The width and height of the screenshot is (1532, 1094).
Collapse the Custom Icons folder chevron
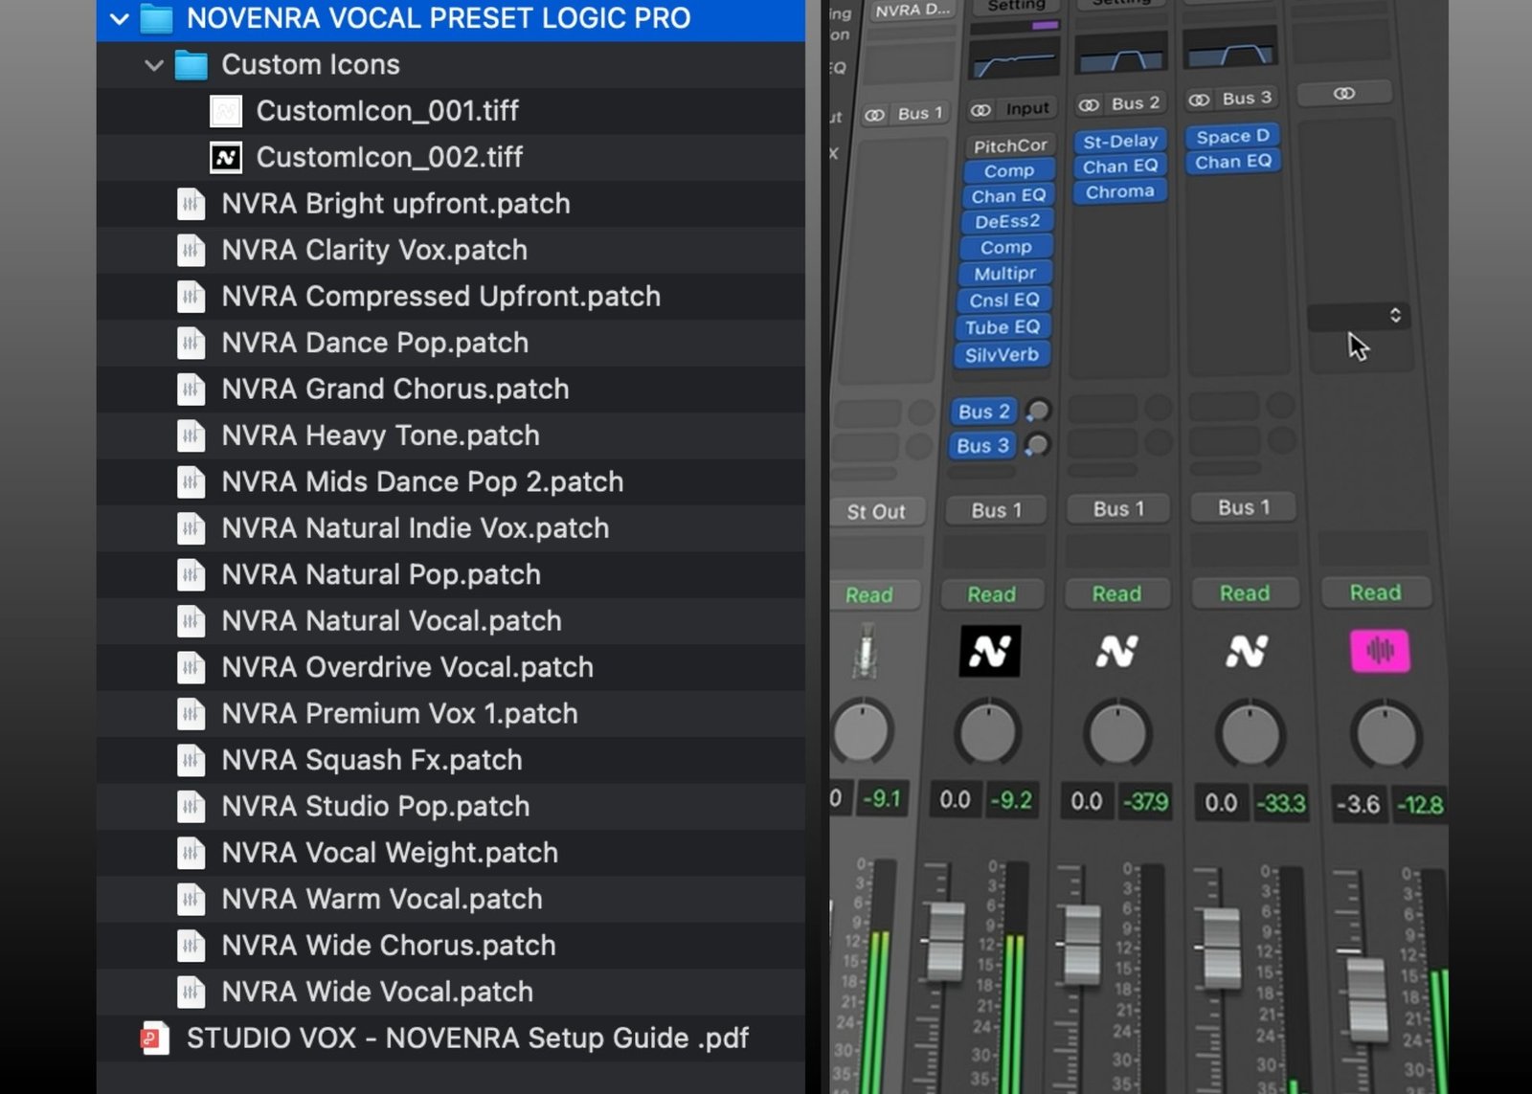pyautogui.click(x=153, y=65)
